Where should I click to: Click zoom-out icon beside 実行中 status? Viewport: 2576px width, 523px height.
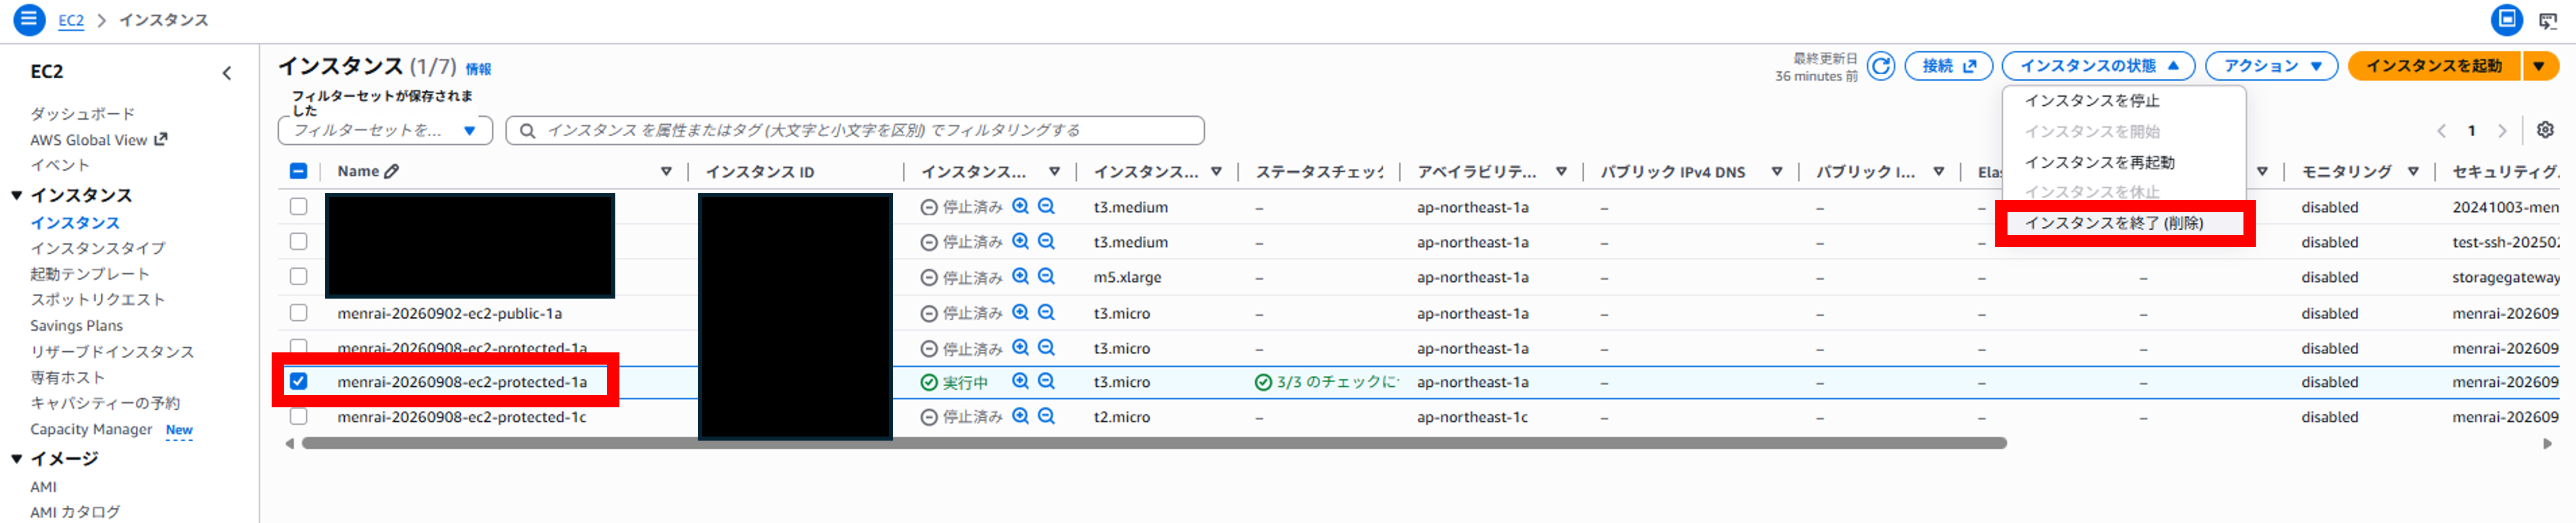(x=1046, y=381)
